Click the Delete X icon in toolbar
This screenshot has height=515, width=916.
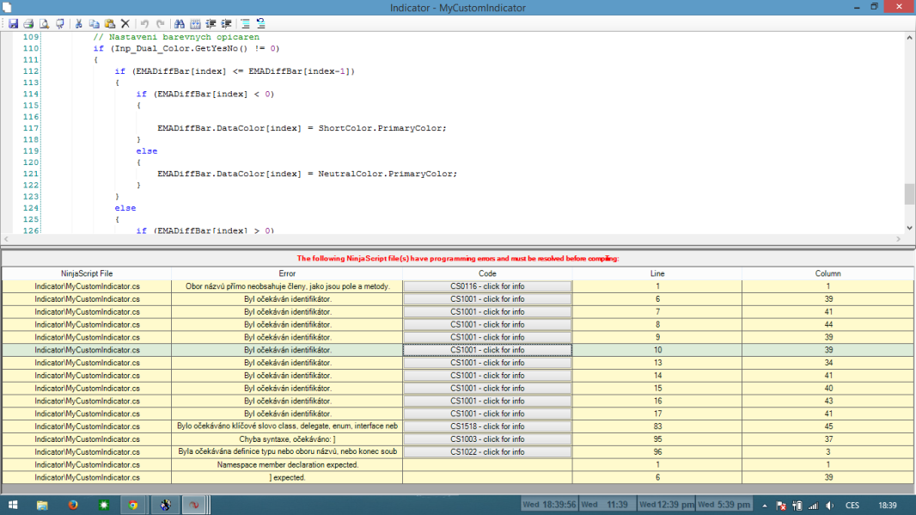(x=125, y=24)
